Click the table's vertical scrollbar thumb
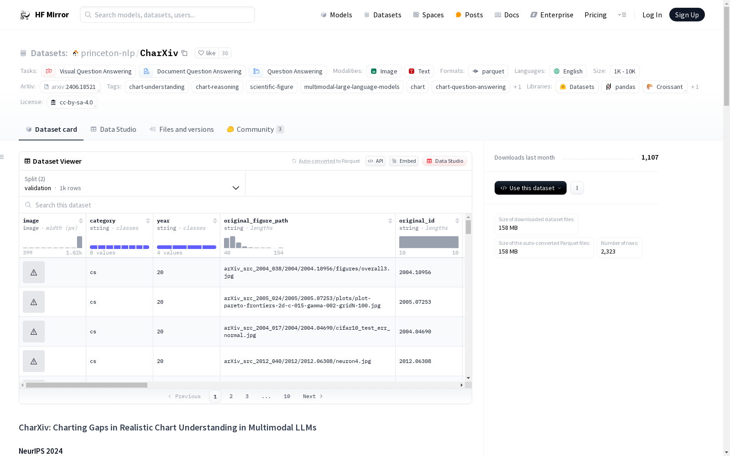 468,227
